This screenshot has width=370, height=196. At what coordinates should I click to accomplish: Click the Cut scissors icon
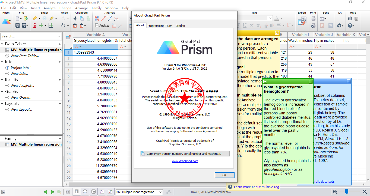tap(75, 18)
